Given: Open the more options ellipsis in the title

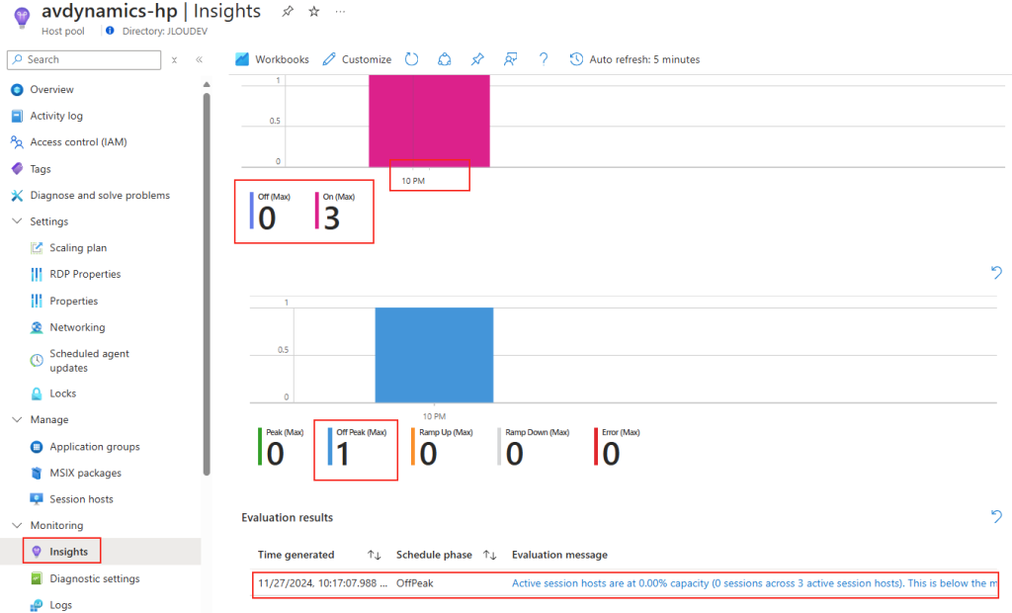Looking at the screenshot, I should pyautogui.click(x=340, y=11).
